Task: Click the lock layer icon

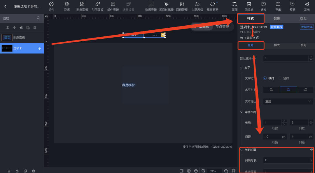Action: coord(17,171)
